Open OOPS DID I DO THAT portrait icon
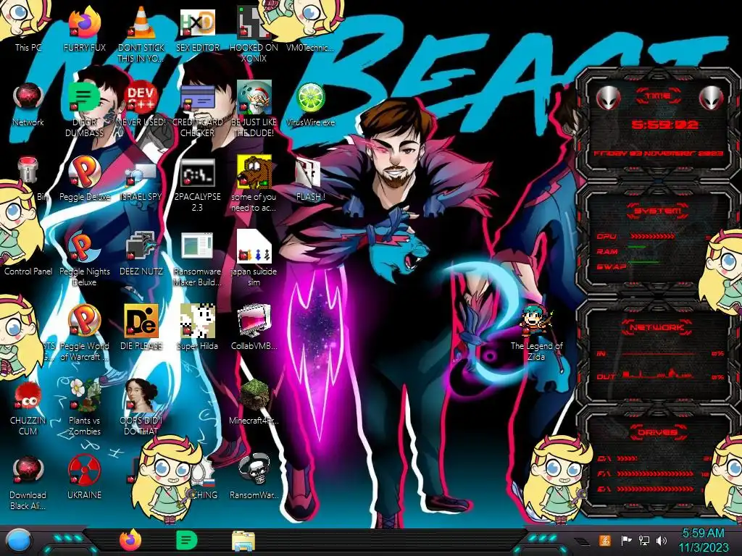 (141, 408)
